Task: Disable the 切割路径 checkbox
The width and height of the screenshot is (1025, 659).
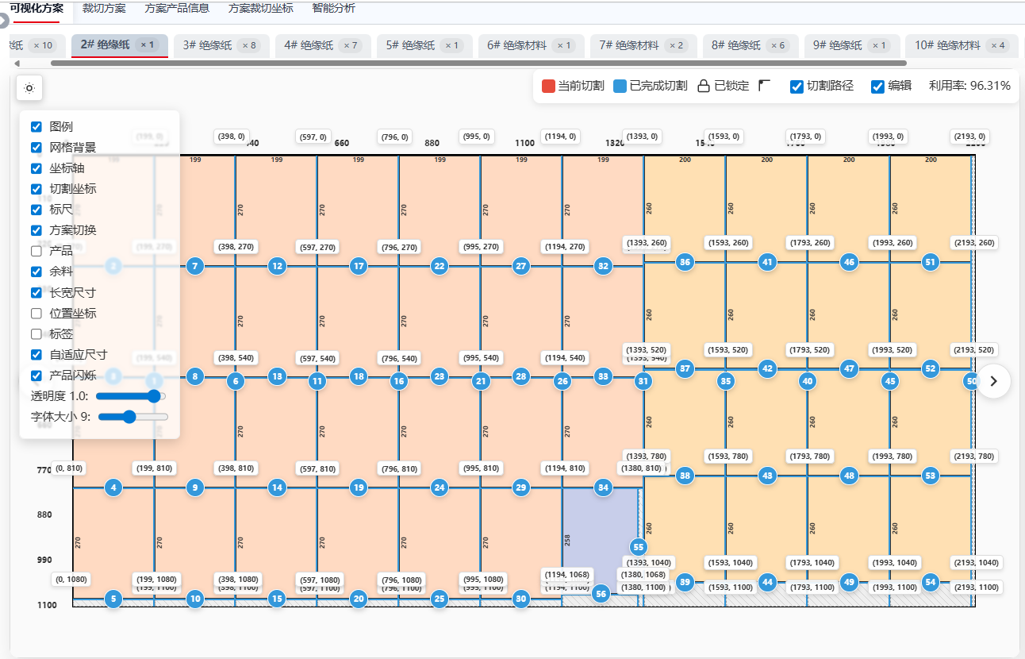Action: pyautogui.click(x=797, y=87)
